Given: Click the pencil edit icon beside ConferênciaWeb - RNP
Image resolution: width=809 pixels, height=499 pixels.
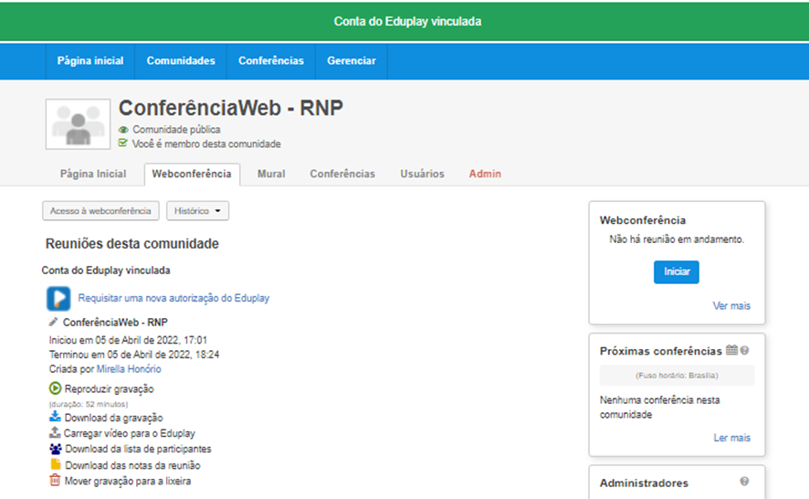Looking at the screenshot, I should [53, 322].
